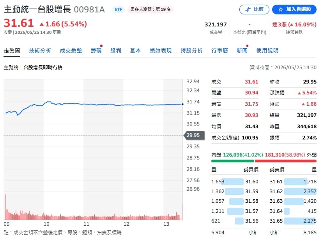Screen dimensions: 322x242
Task: Click the 1.66 (5.54%) change value
Action: (x=63, y=24)
